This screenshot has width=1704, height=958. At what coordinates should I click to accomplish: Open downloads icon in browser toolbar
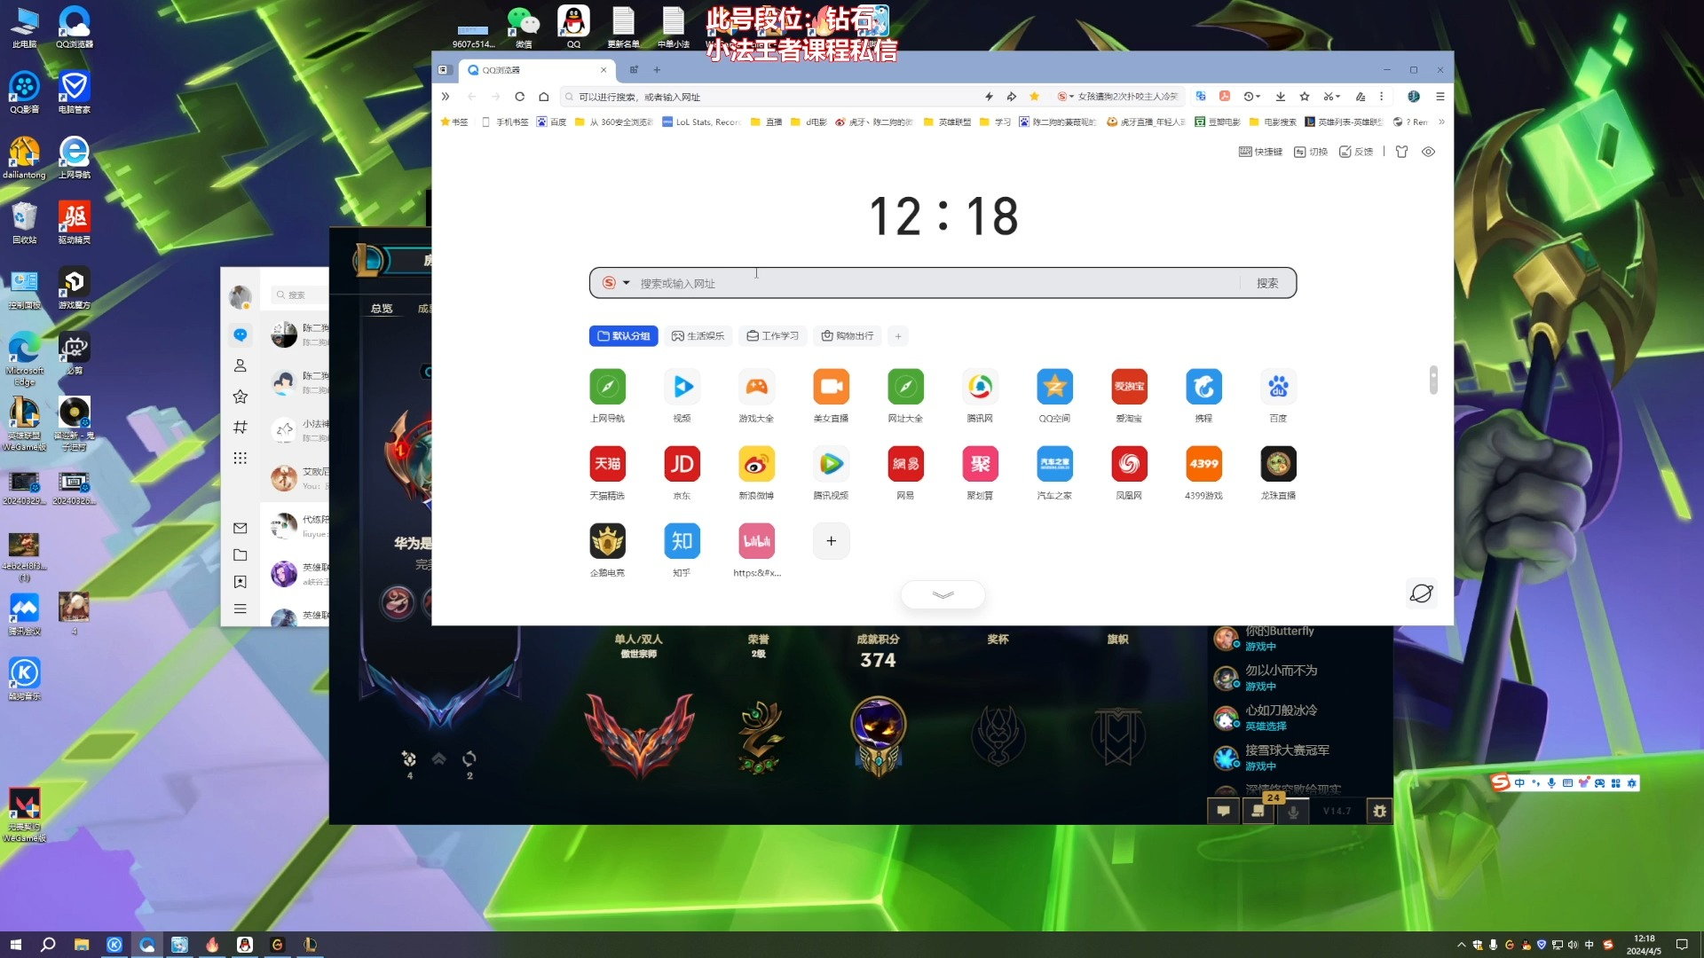pos(1280,97)
